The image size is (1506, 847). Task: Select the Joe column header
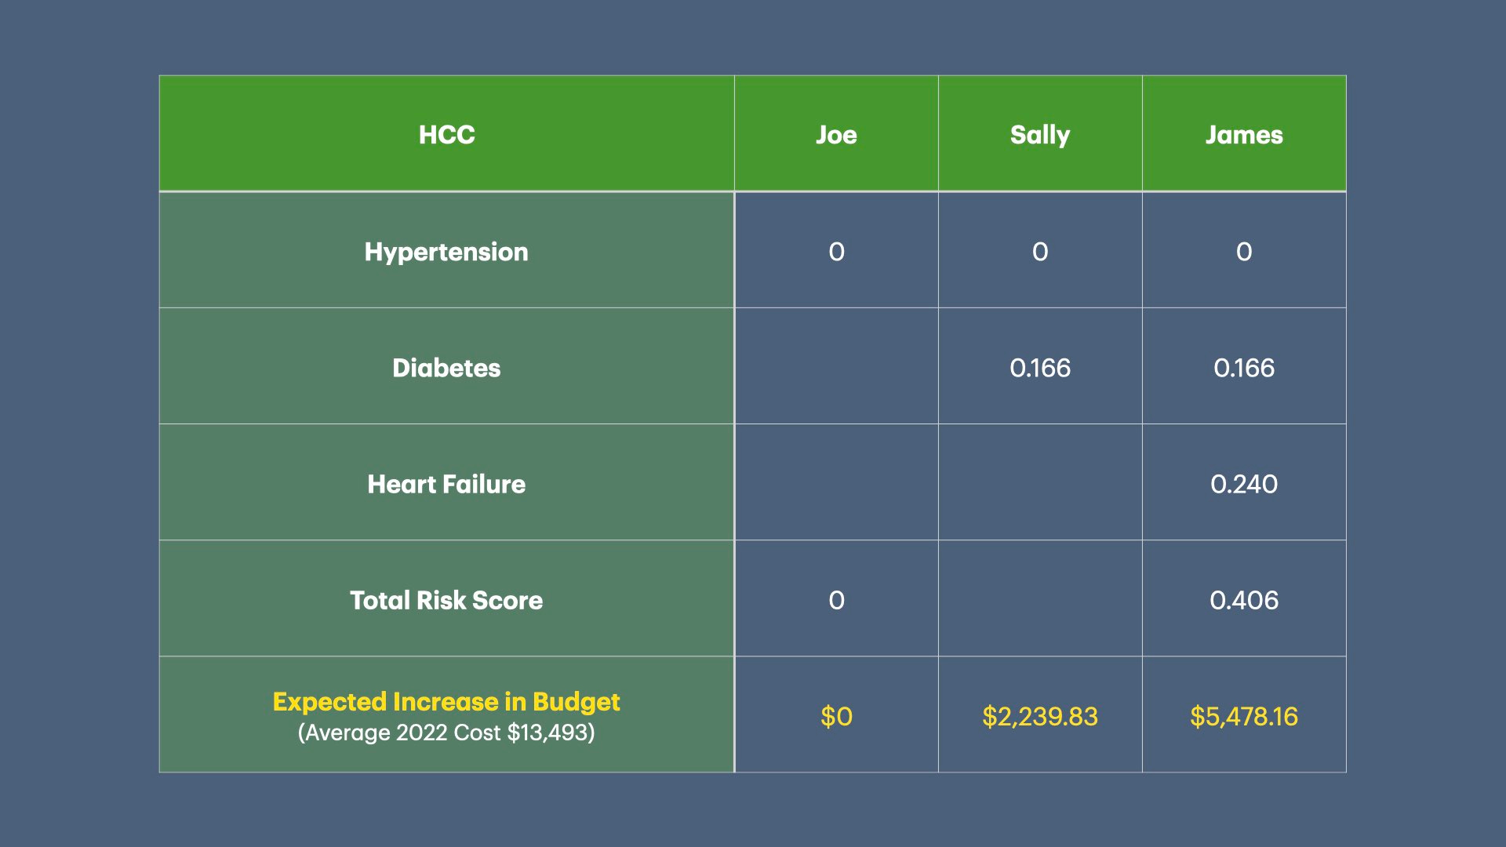pyautogui.click(x=836, y=134)
